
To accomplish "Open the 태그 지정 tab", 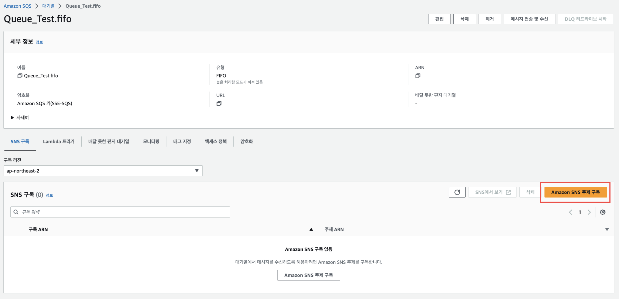I will tap(182, 142).
